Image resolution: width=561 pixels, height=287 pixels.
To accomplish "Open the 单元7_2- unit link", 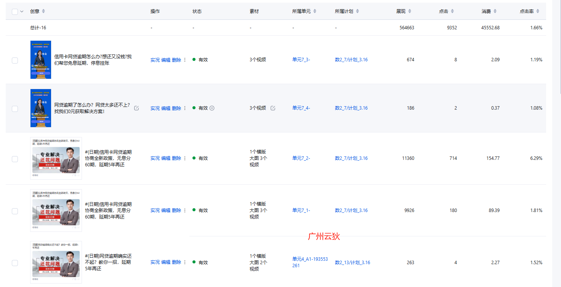I will [x=301, y=158].
